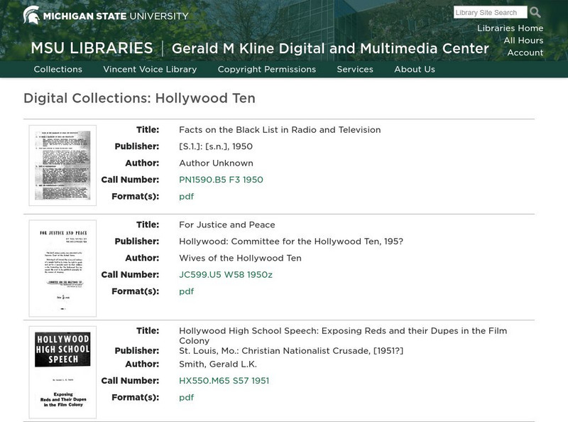Open the Services menu item

point(355,69)
